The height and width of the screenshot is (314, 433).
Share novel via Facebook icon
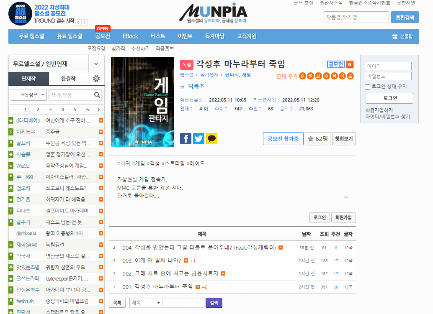186,139
